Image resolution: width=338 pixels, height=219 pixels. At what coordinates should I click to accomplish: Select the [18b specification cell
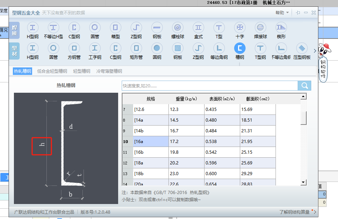151,174
